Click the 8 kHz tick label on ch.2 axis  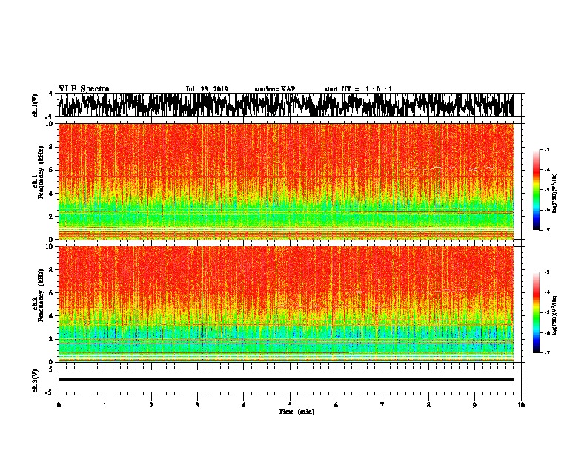[52, 270]
